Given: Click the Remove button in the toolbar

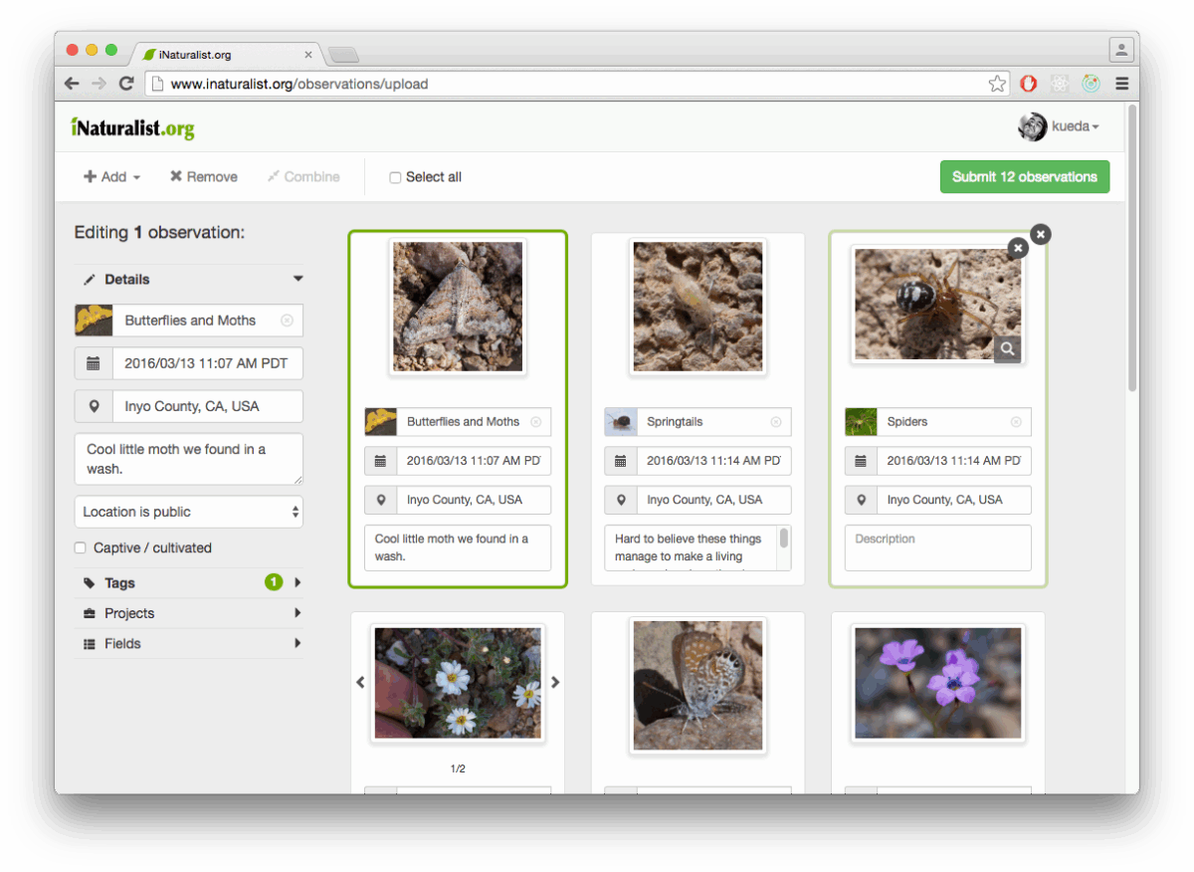Looking at the screenshot, I should pyautogui.click(x=204, y=176).
